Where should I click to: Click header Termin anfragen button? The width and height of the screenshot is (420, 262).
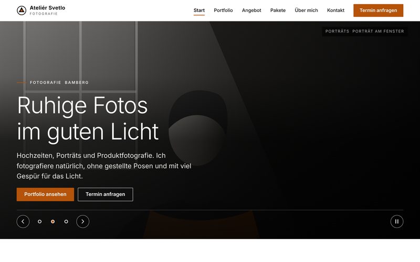pos(378,10)
